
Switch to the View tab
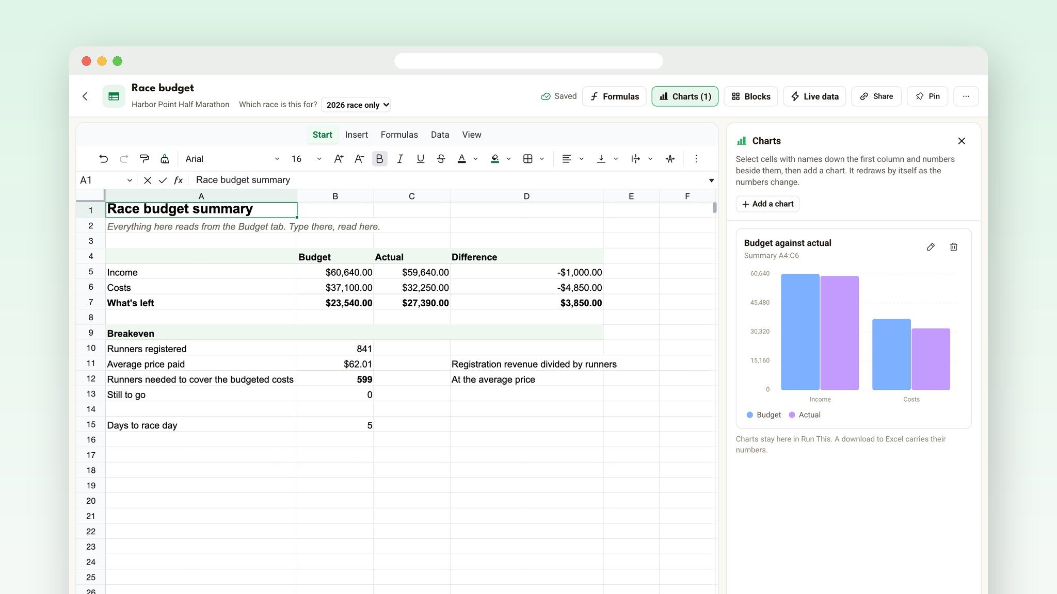(471, 135)
